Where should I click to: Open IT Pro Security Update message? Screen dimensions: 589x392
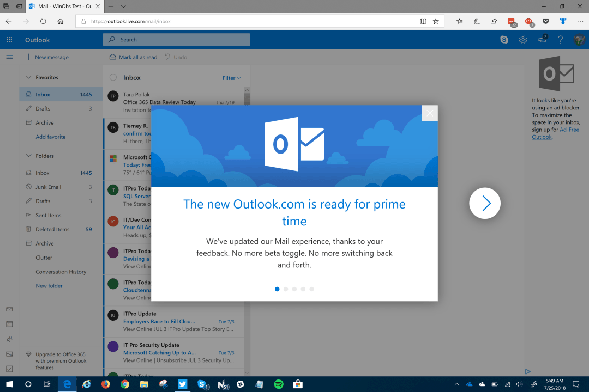click(173, 353)
